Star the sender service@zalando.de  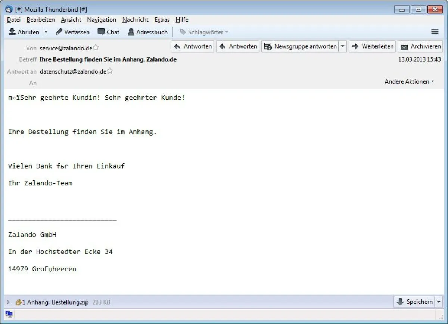[96, 47]
